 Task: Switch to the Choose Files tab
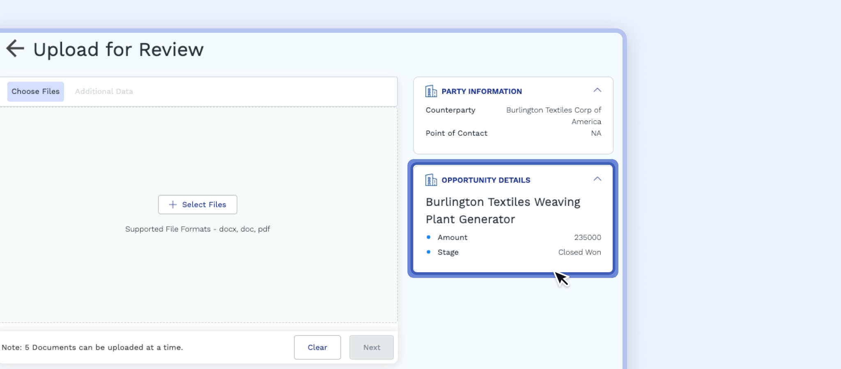[36, 91]
